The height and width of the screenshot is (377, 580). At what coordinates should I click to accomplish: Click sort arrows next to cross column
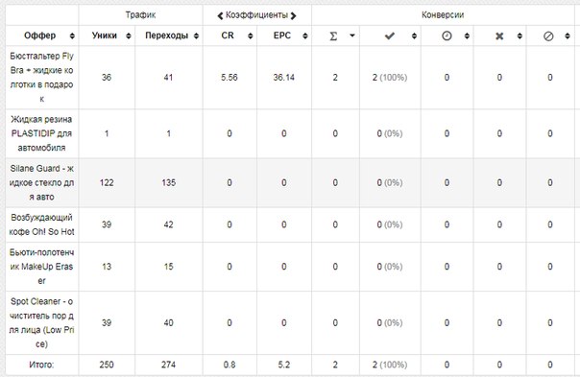[x=520, y=35]
